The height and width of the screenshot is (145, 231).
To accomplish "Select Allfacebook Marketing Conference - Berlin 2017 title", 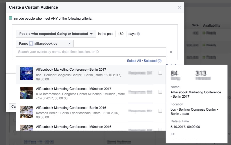I will click(71, 70).
